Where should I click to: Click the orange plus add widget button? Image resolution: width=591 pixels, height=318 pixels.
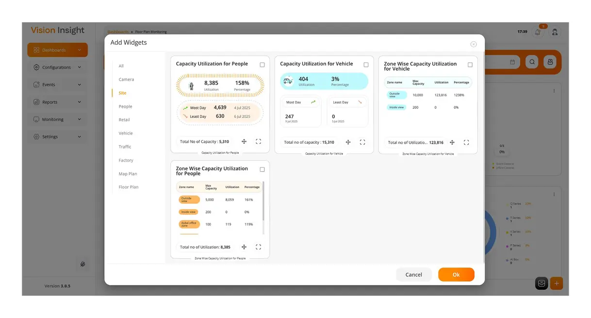[557, 284]
